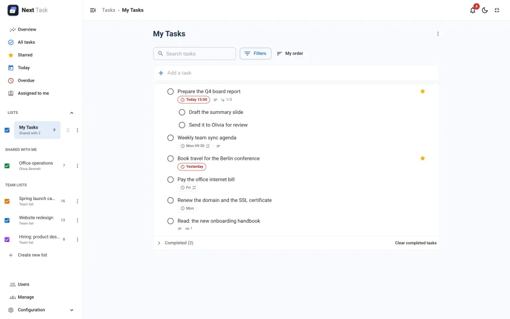Collapse the LISTS section chevron
This screenshot has height=319, width=510.
tap(71, 113)
